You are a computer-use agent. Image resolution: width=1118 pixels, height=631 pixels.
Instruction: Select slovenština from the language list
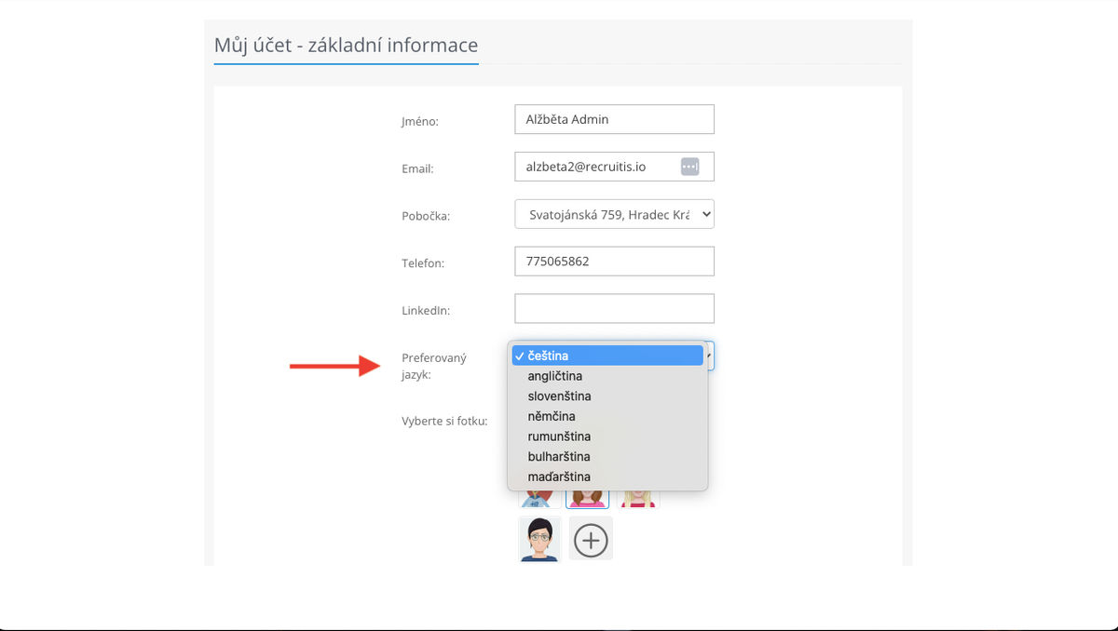point(607,396)
